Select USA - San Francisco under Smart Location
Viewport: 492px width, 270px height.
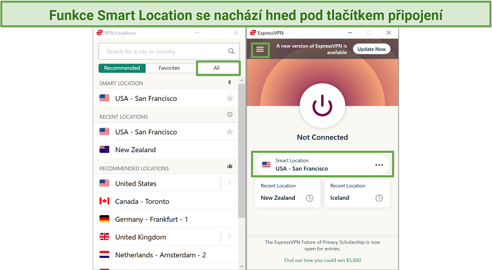(166, 98)
